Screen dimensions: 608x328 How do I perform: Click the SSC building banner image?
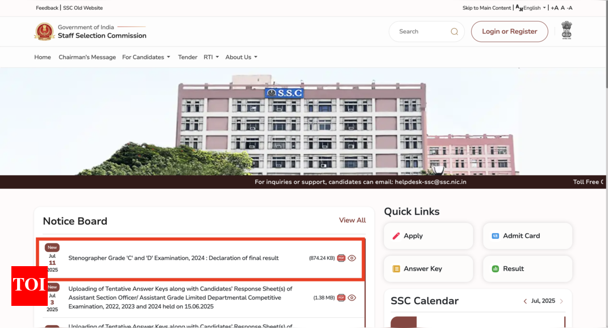click(302, 121)
